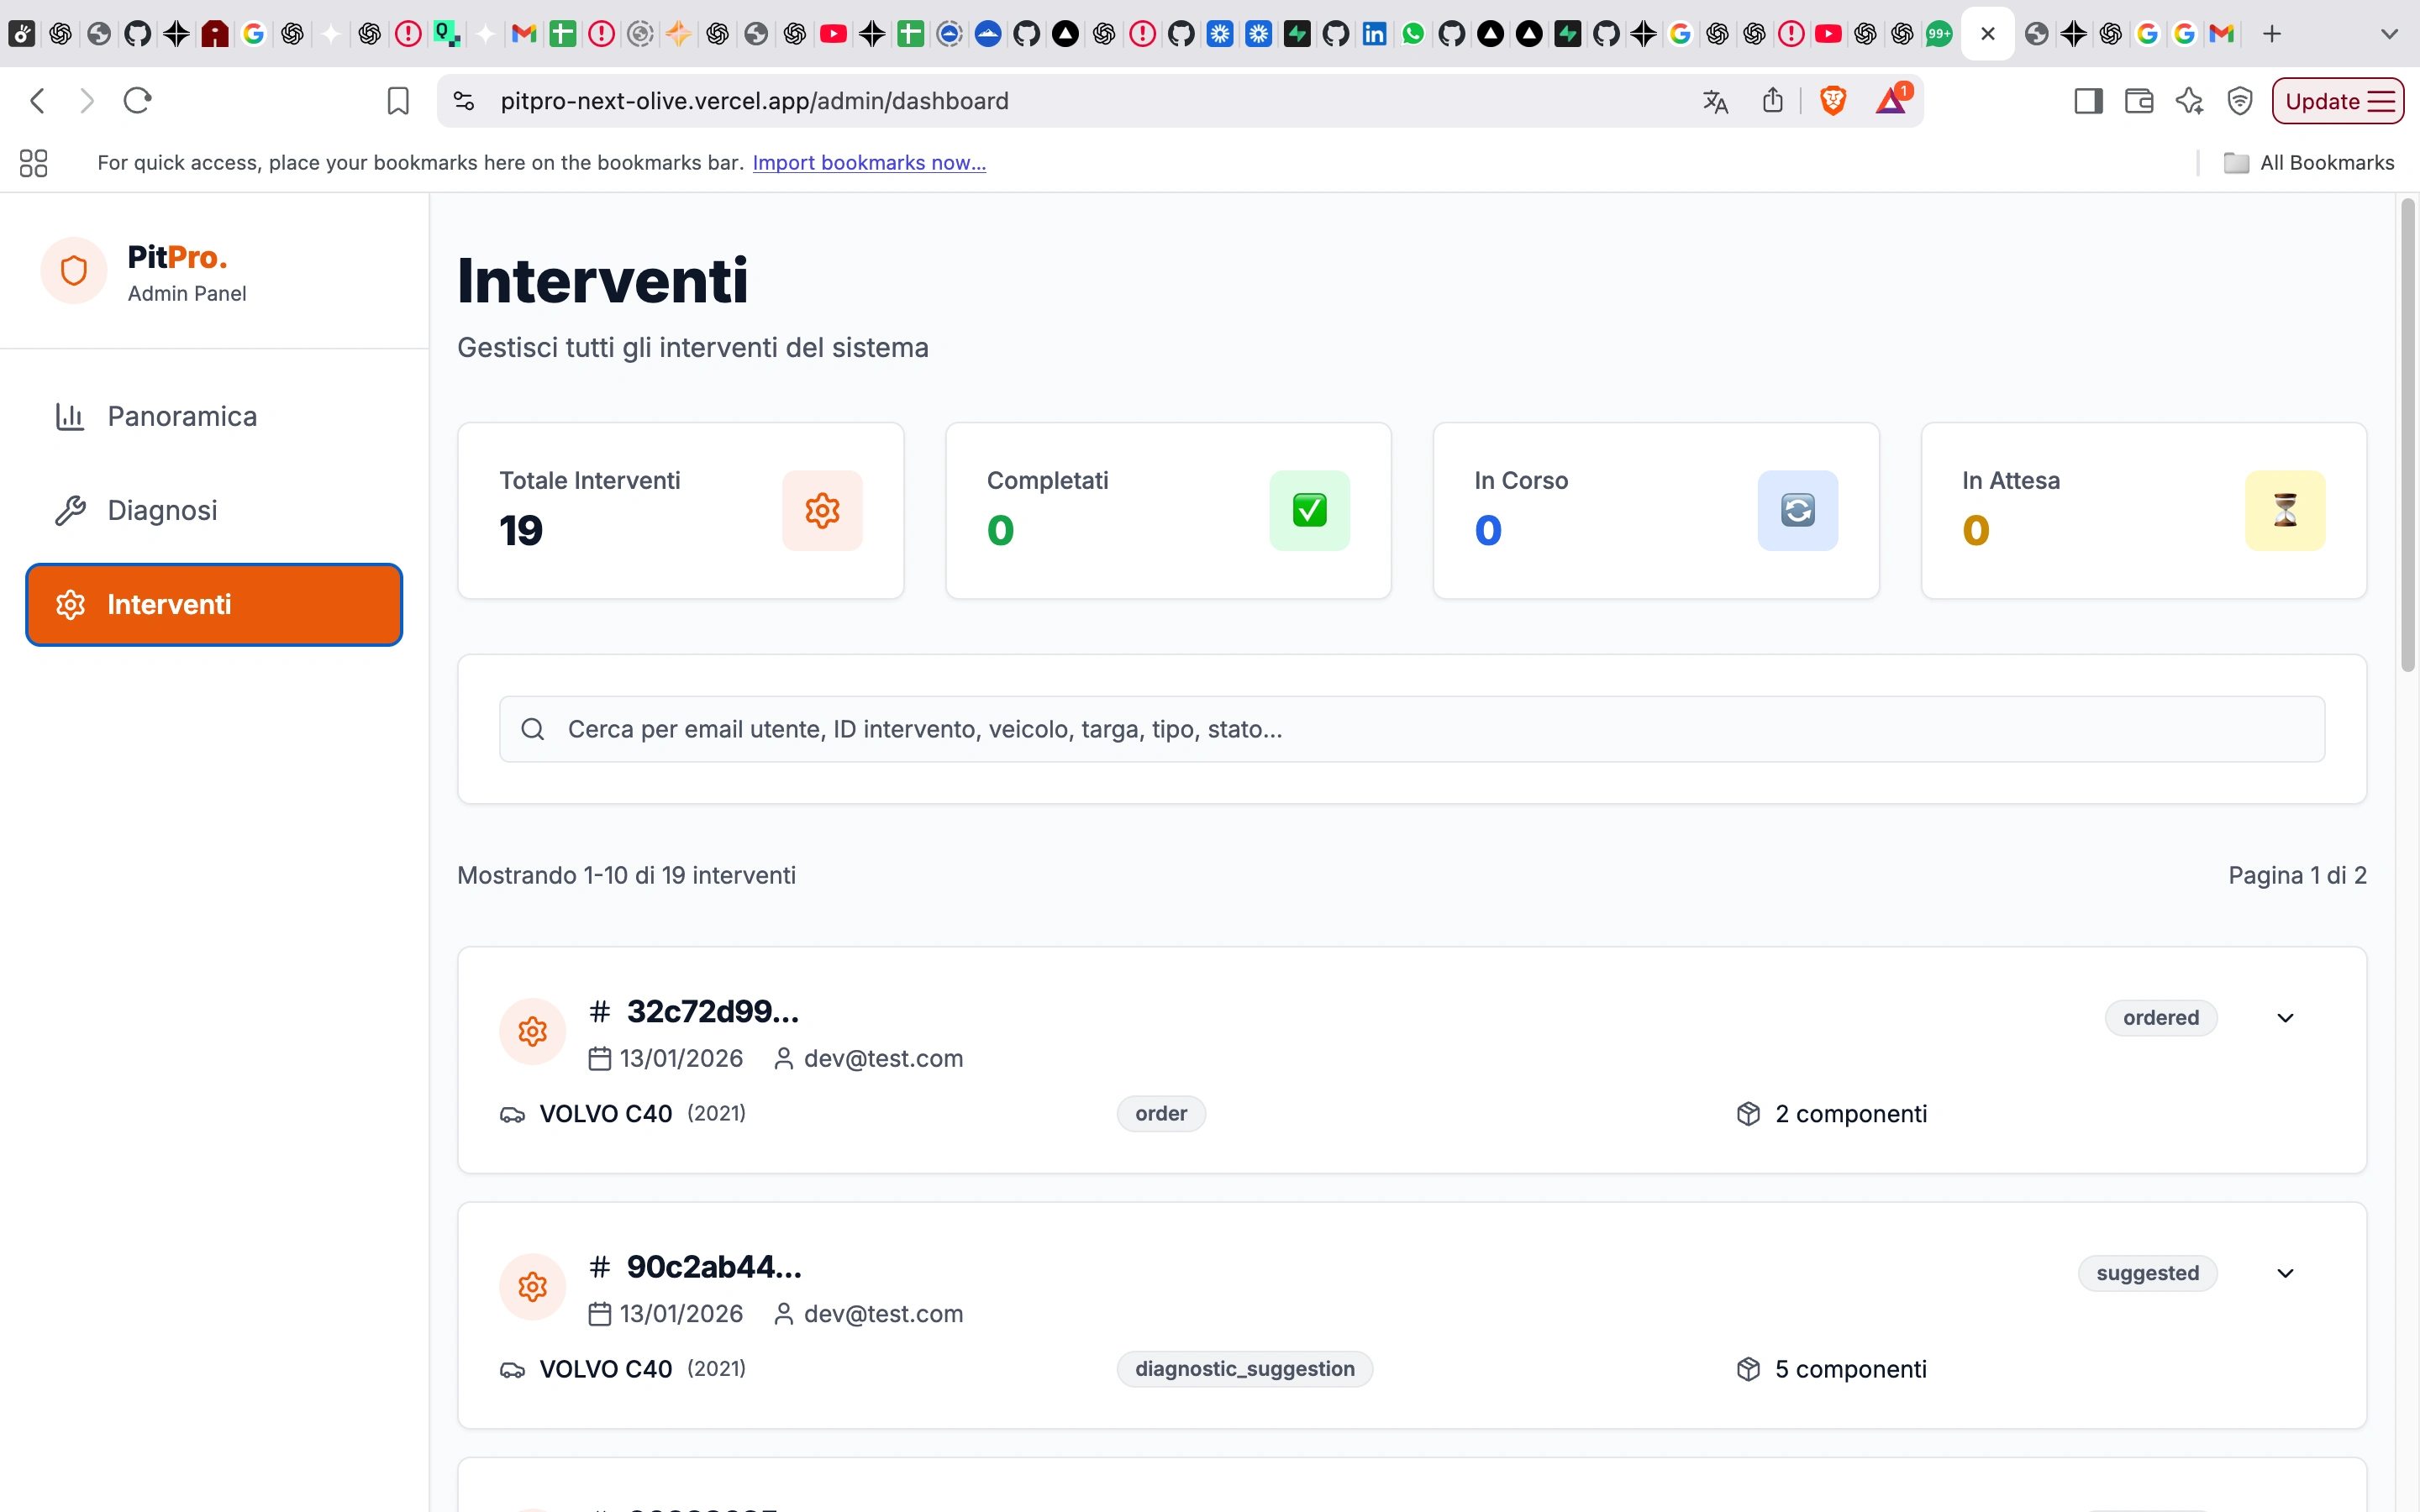Click the hourglass icon in In Attesa card
The width and height of the screenshot is (2420, 1512).
tap(2284, 511)
